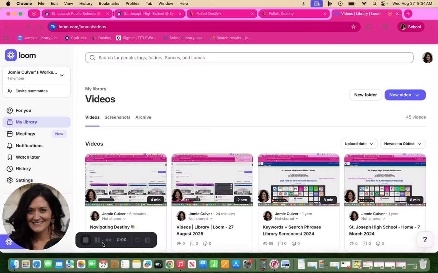Screen dimensions: 438x273
Task: Bookmark this page with the star icon
Action: pyautogui.click(x=353, y=27)
